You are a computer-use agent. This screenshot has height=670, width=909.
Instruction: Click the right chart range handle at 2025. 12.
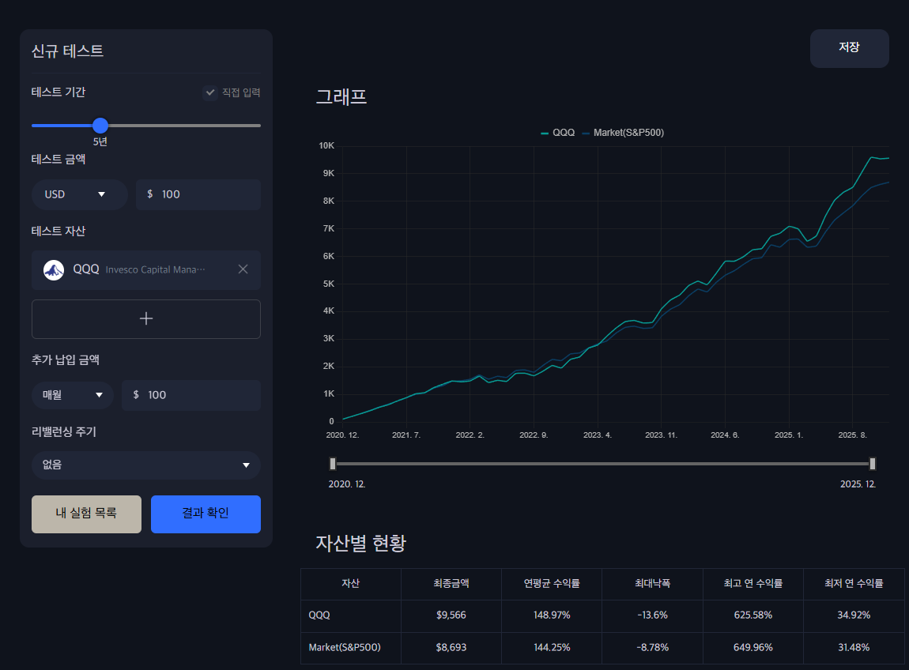(x=873, y=464)
